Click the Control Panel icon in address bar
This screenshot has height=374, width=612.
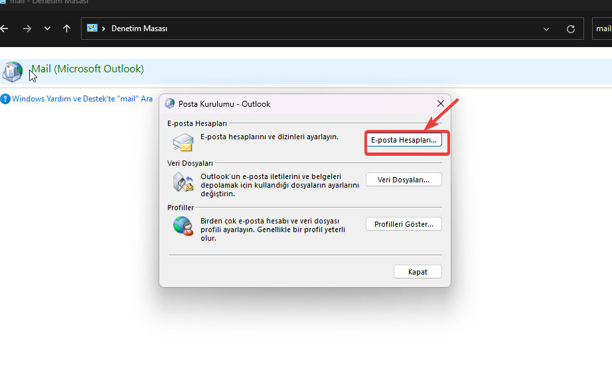[92, 29]
